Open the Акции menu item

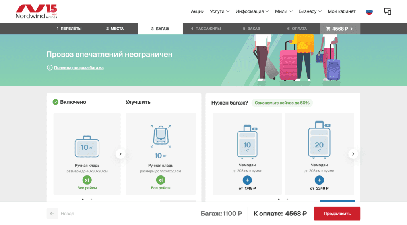[x=198, y=11]
